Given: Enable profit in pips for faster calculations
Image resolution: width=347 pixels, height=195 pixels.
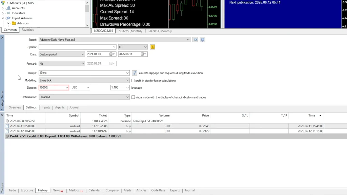Looking at the screenshot, I should [x=133, y=81].
